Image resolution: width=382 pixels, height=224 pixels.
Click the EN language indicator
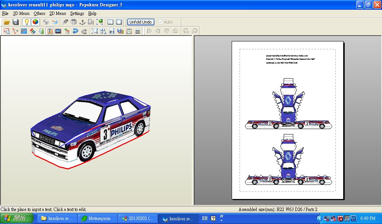(205, 218)
